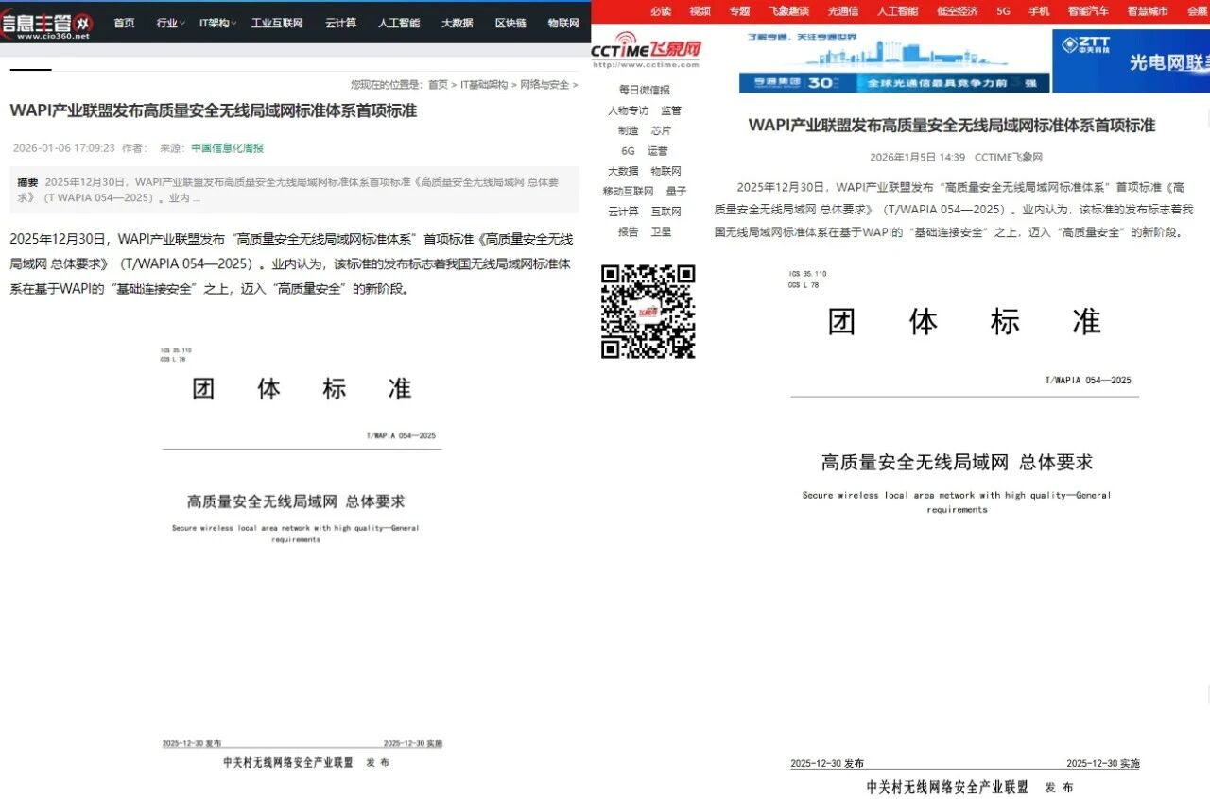Open the 亨通集团 30 banner ad
Screen dimensions: 1210x799
pyautogui.click(x=894, y=60)
